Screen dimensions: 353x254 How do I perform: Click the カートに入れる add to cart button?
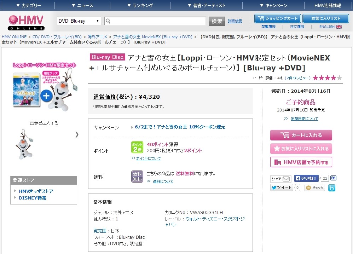pos(301,135)
